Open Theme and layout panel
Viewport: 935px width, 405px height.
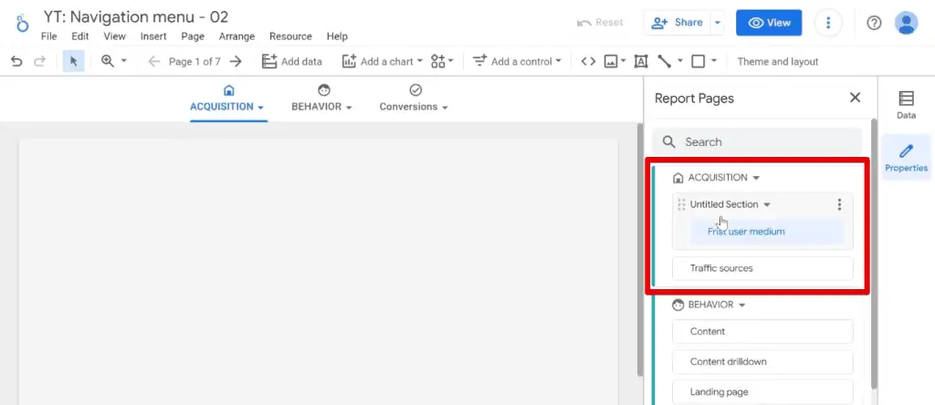click(x=778, y=61)
